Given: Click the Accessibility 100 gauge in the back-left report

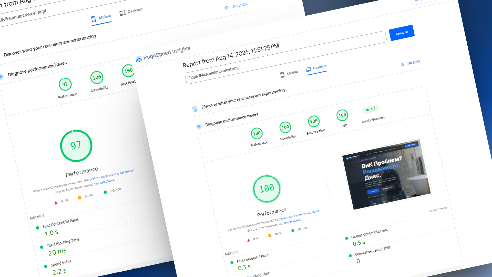Looking at the screenshot, I should click(97, 77).
